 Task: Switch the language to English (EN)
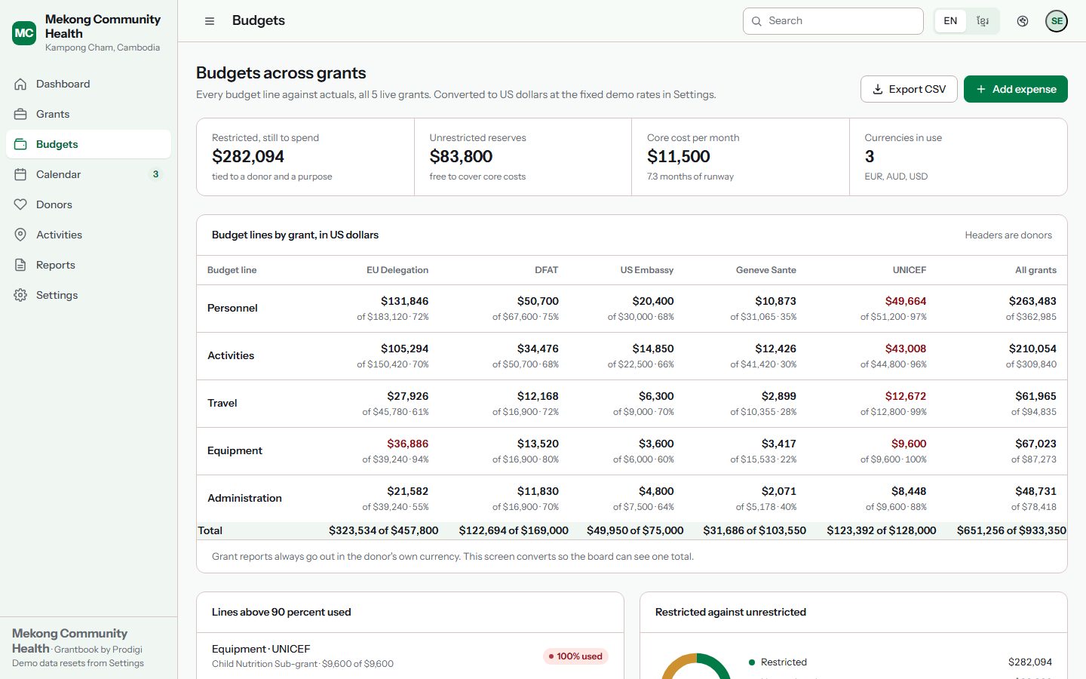click(x=950, y=21)
